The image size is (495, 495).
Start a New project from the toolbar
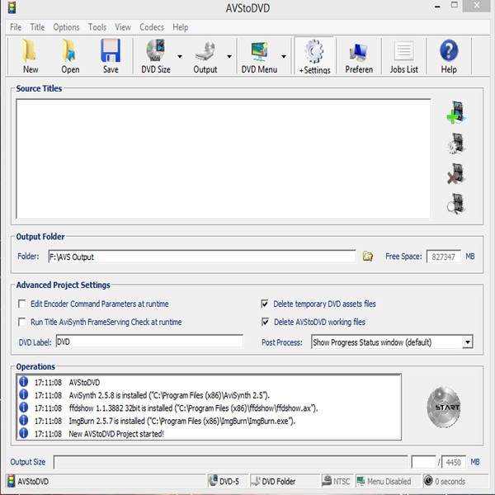31,56
